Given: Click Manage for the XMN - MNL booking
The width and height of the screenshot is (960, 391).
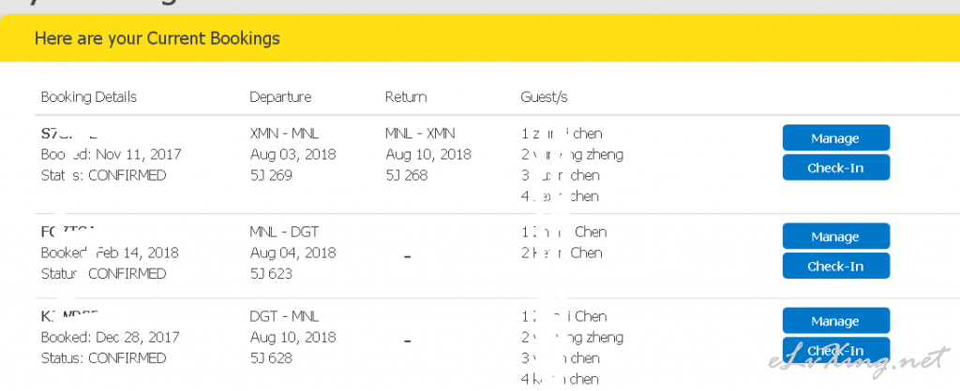Looking at the screenshot, I should point(835,138).
